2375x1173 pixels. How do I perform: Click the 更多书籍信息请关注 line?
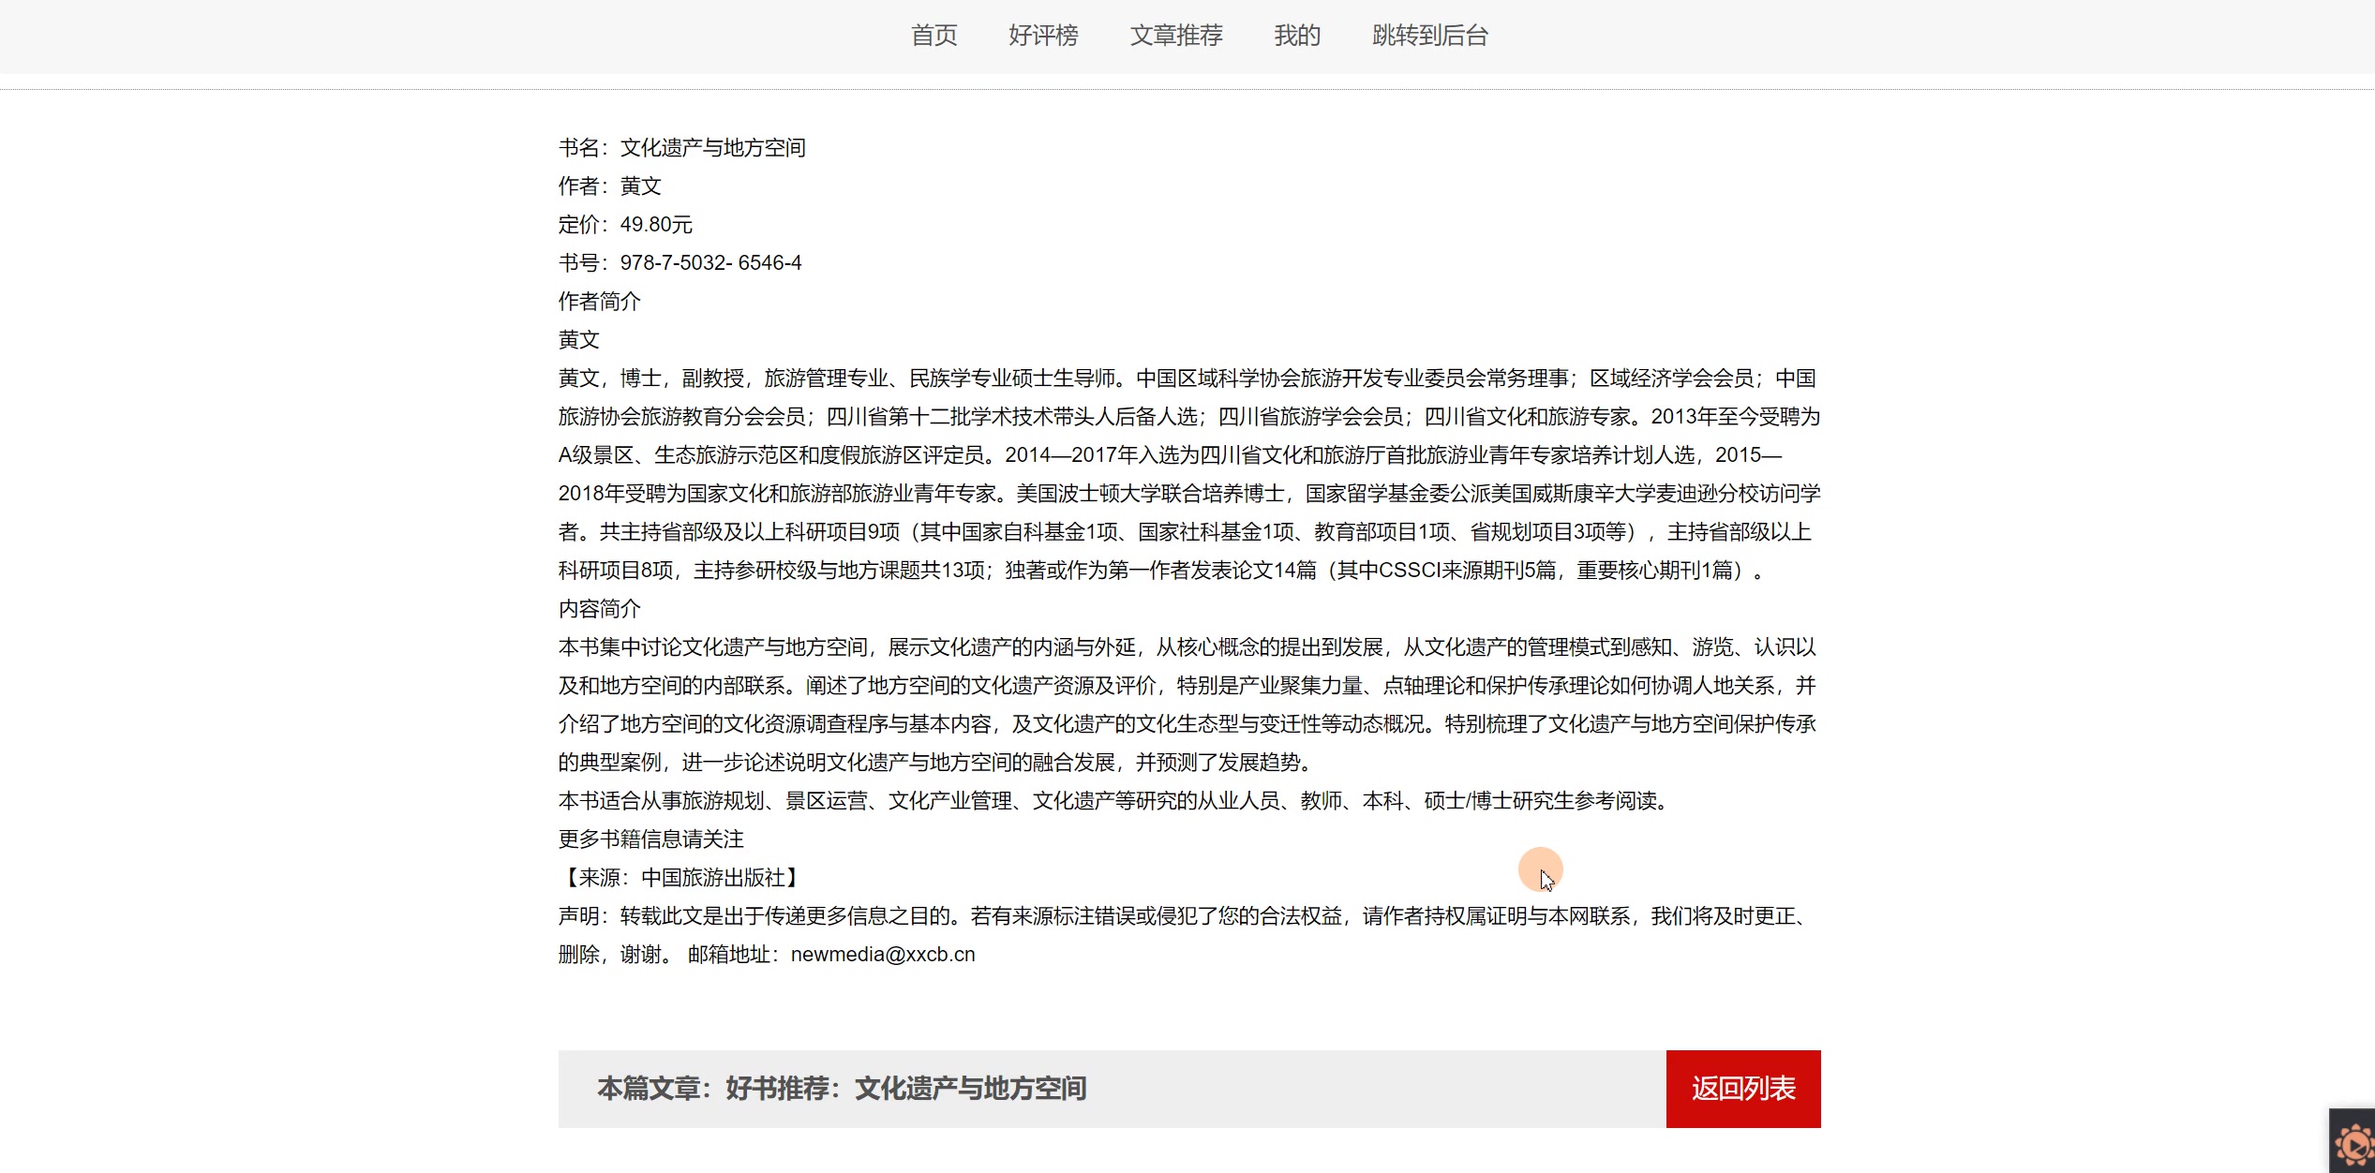point(651,839)
